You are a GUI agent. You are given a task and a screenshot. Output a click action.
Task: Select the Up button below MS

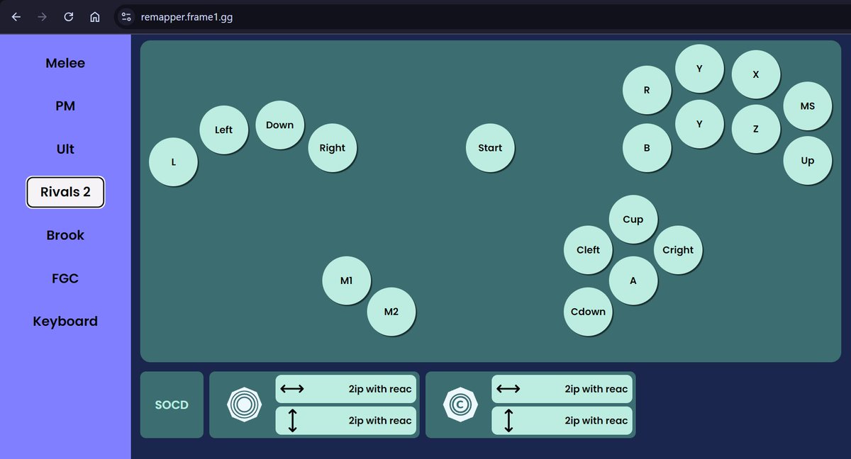pyautogui.click(x=807, y=161)
